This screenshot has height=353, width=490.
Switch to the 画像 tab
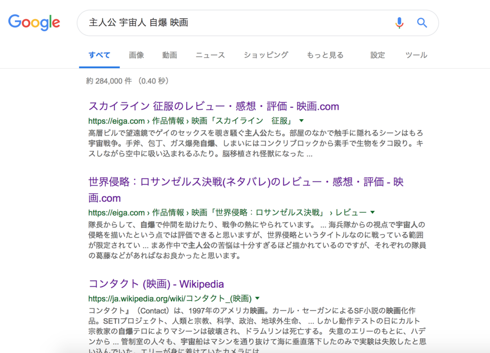click(136, 55)
